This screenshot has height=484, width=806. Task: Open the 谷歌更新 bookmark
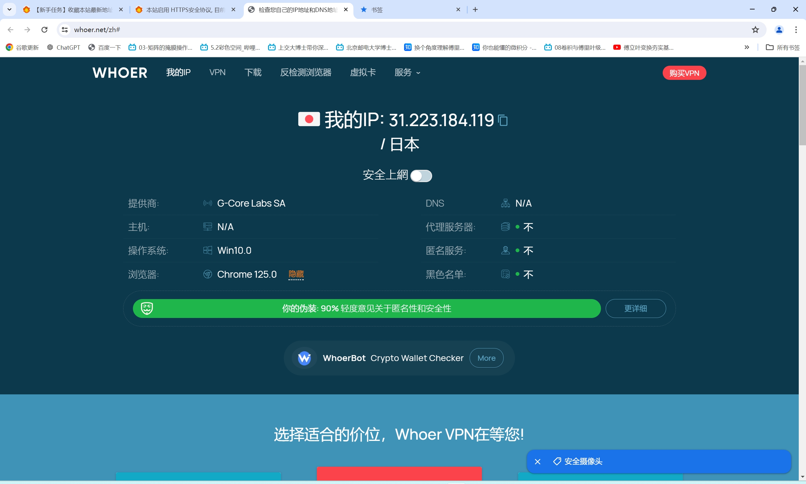pyautogui.click(x=22, y=47)
